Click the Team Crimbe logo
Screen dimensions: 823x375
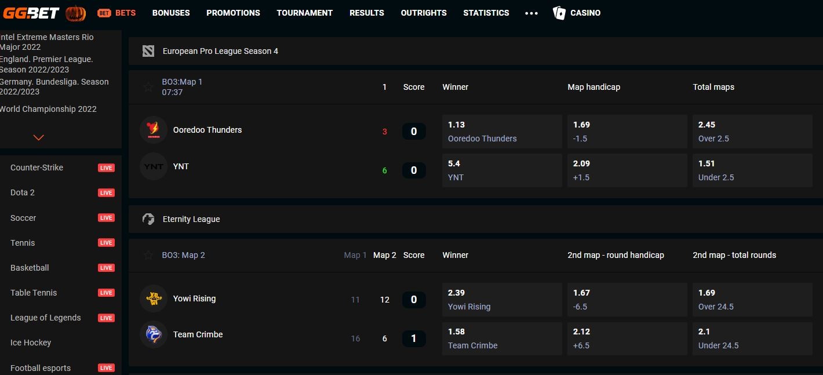tap(154, 334)
